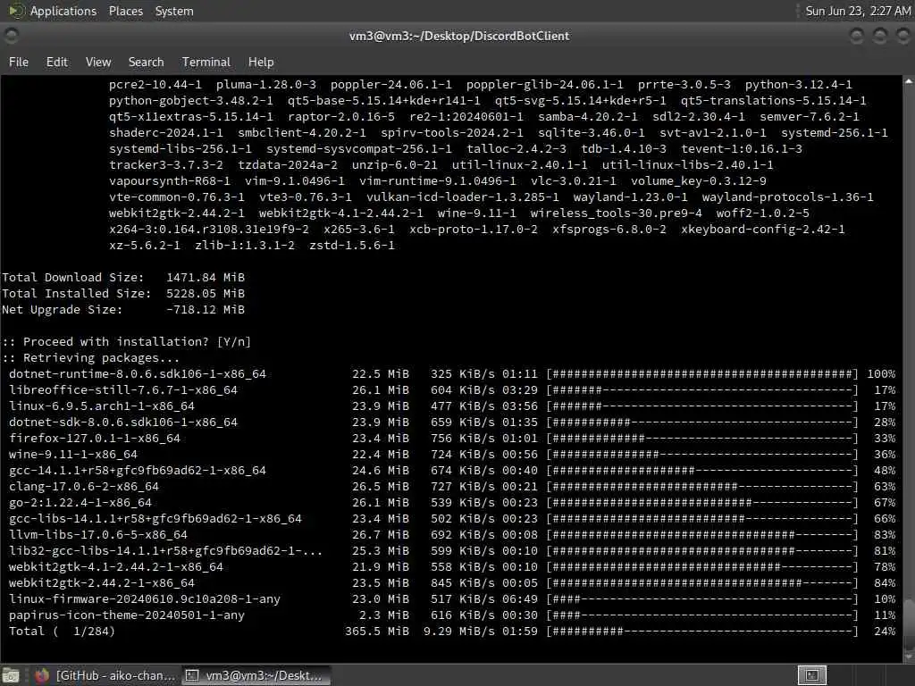
Task: Open the Places menu in top panel
Action: pyautogui.click(x=125, y=11)
